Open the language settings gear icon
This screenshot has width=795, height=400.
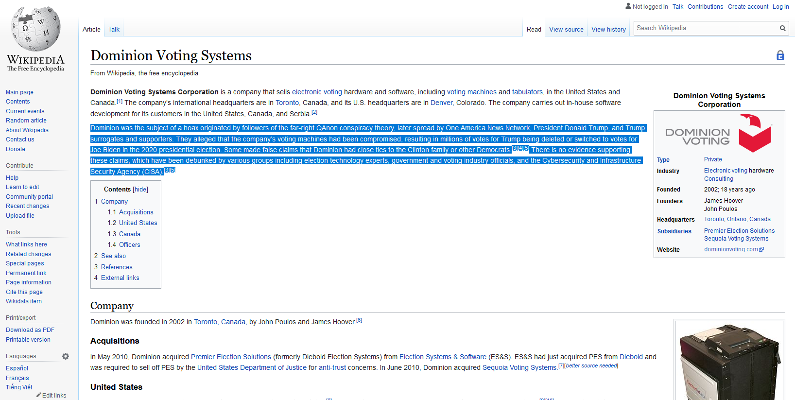pos(66,356)
